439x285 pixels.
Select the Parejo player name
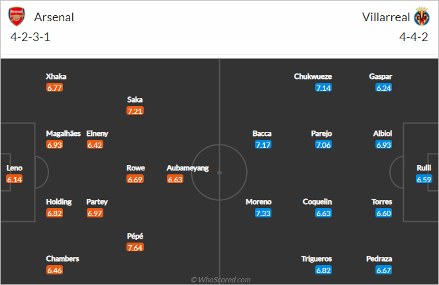[321, 133]
